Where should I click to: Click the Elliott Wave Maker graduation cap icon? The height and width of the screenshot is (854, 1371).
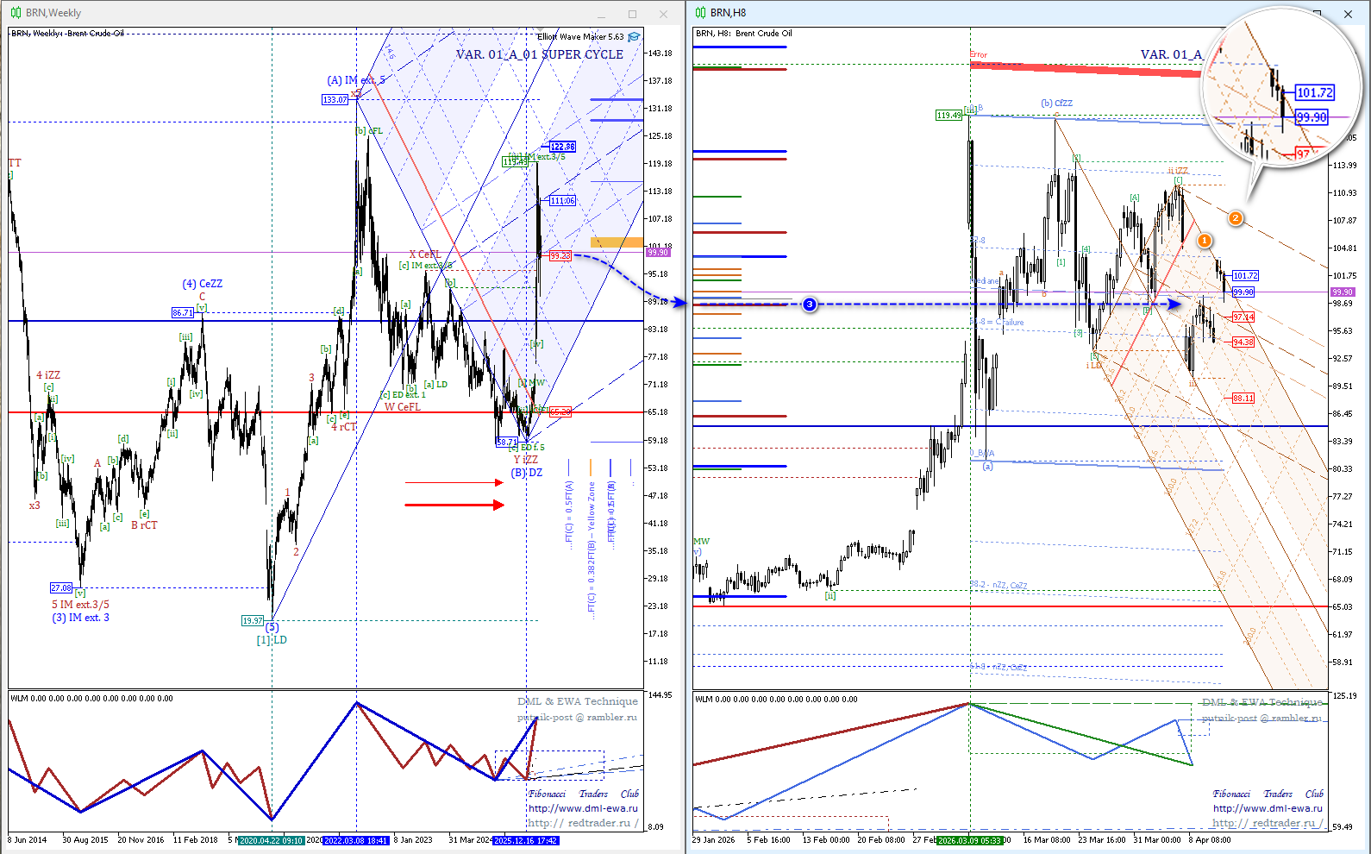[x=635, y=37]
